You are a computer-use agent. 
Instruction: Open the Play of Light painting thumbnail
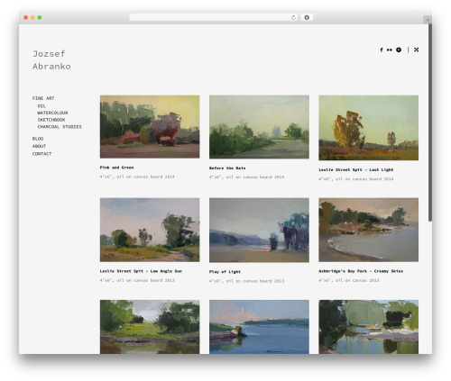point(259,230)
